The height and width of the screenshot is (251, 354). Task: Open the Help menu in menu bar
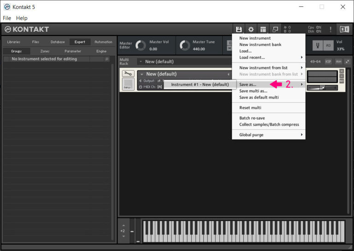tap(22, 18)
